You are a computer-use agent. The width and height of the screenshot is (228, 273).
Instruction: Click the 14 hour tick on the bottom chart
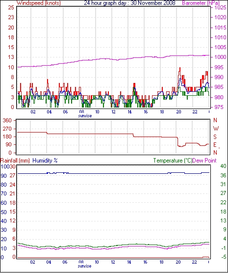pyautogui.click(x=129, y=262)
